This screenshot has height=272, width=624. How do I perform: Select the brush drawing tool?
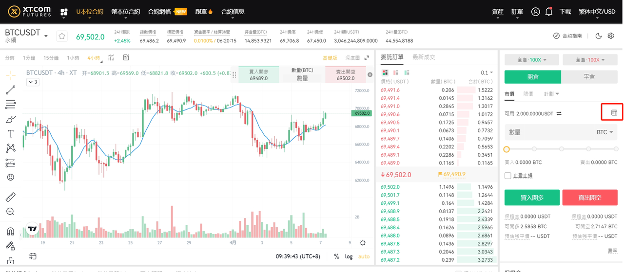point(10,119)
